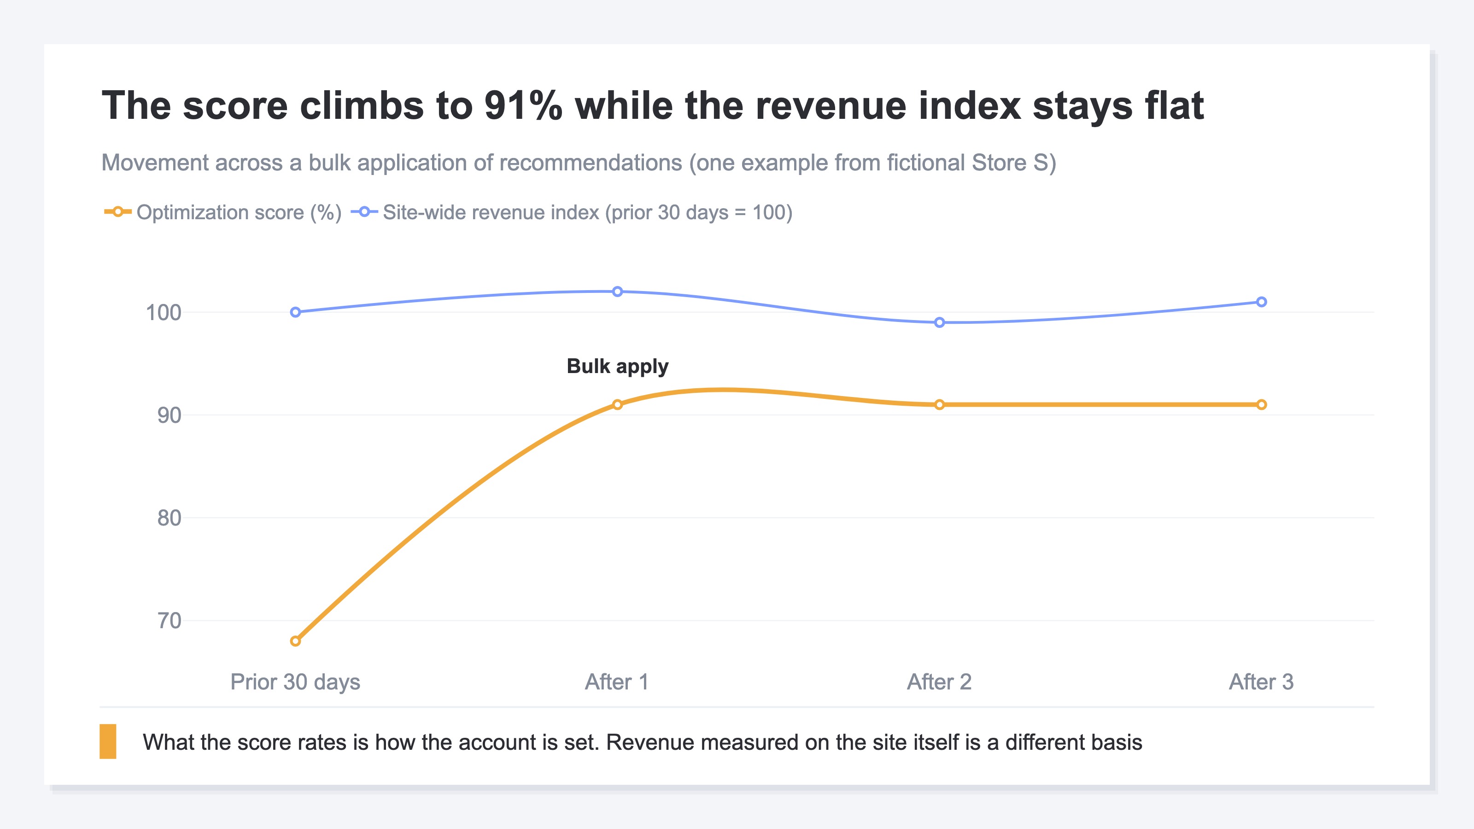
Task: Select the revenue index point at After 3
Action: 1262,302
